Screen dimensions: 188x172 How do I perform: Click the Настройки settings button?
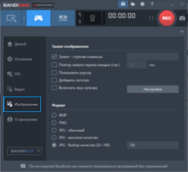153,89
